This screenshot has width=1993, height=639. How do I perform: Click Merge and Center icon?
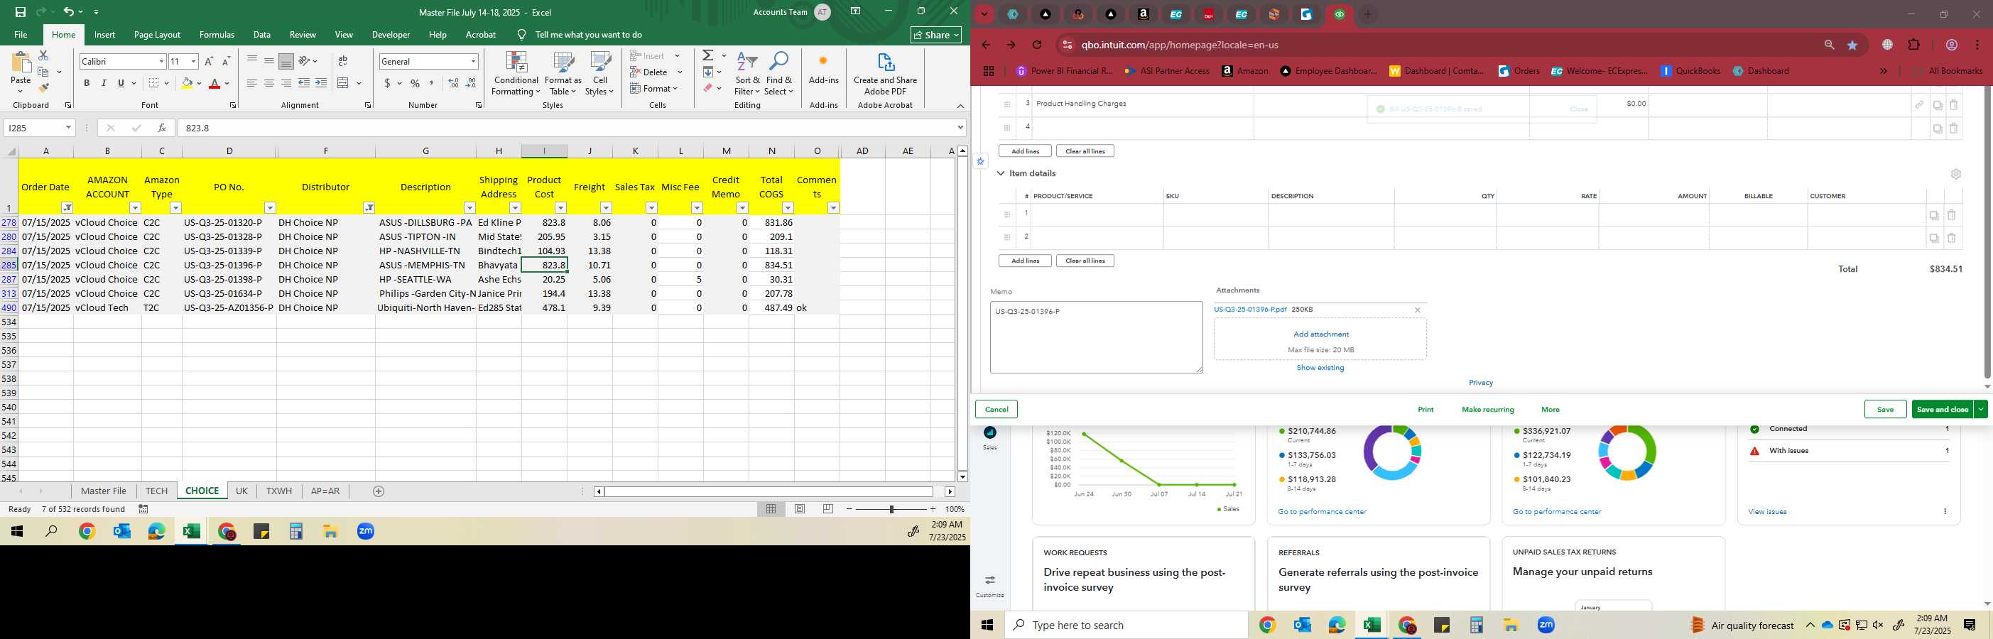tap(344, 83)
